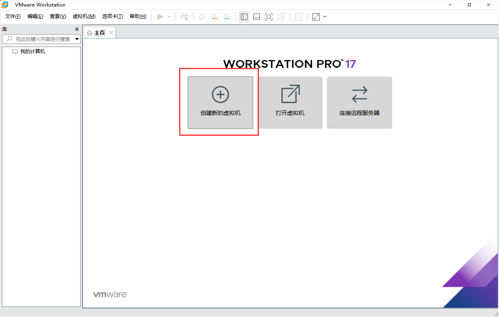
Task: Toggle Unity mode in the toolbar
Action: tap(281, 17)
